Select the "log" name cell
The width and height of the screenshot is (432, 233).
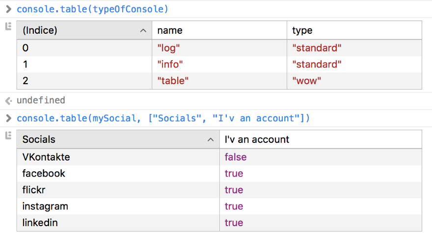pyautogui.click(x=169, y=47)
